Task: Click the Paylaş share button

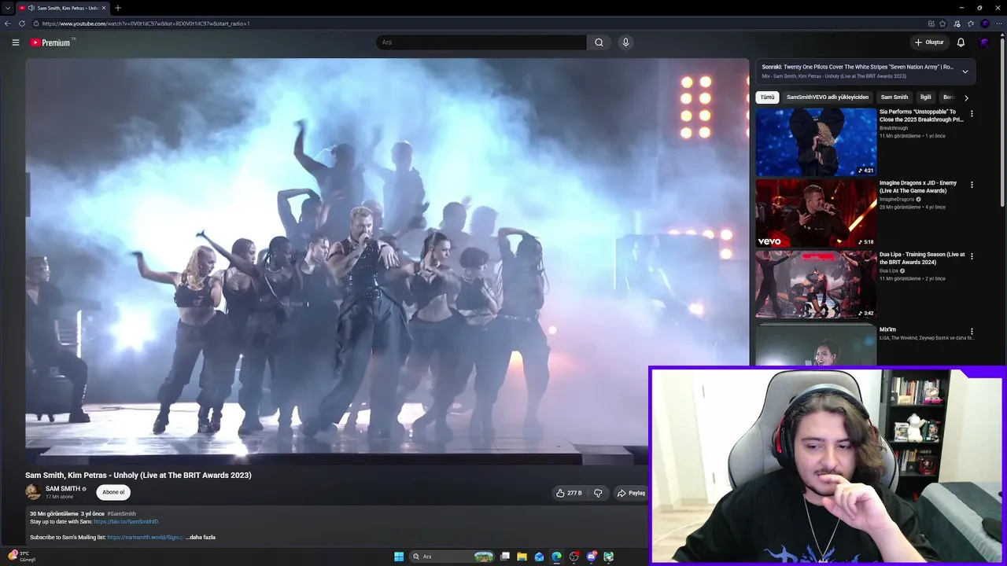Action: [630, 493]
